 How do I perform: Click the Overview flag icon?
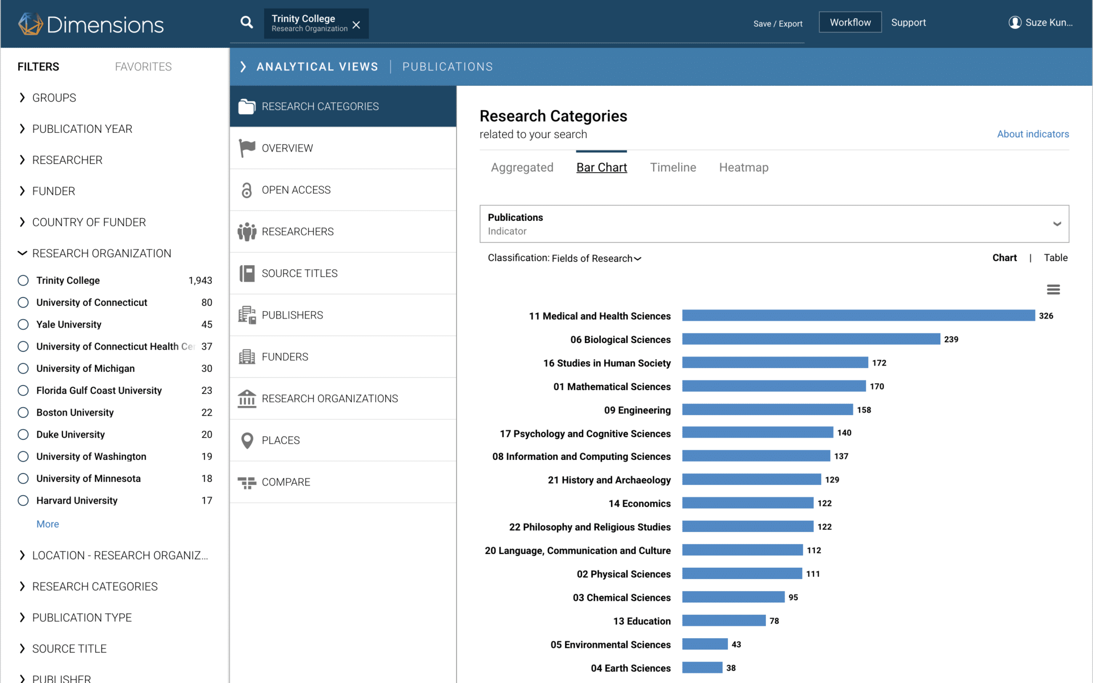pos(247,148)
